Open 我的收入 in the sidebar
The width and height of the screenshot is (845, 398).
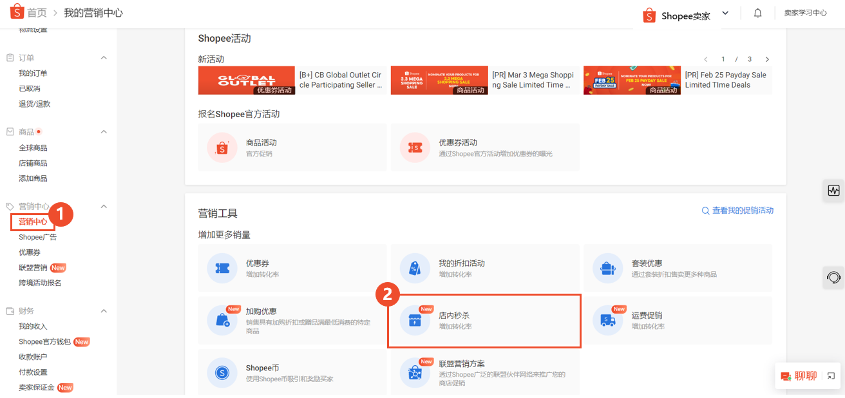pos(33,327)
